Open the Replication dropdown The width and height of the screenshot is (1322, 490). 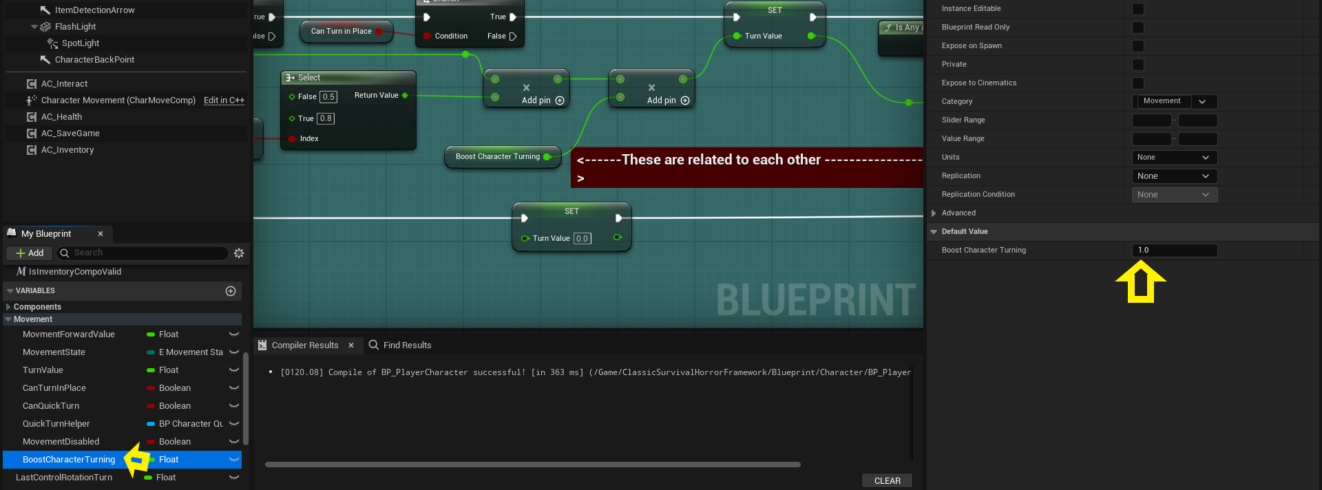(x=1175, y=176)
